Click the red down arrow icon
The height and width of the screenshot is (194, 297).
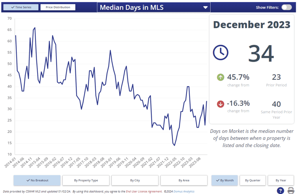tap(220, 104)
